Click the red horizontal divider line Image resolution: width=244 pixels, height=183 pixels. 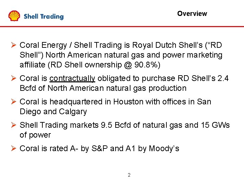(122, 27)
